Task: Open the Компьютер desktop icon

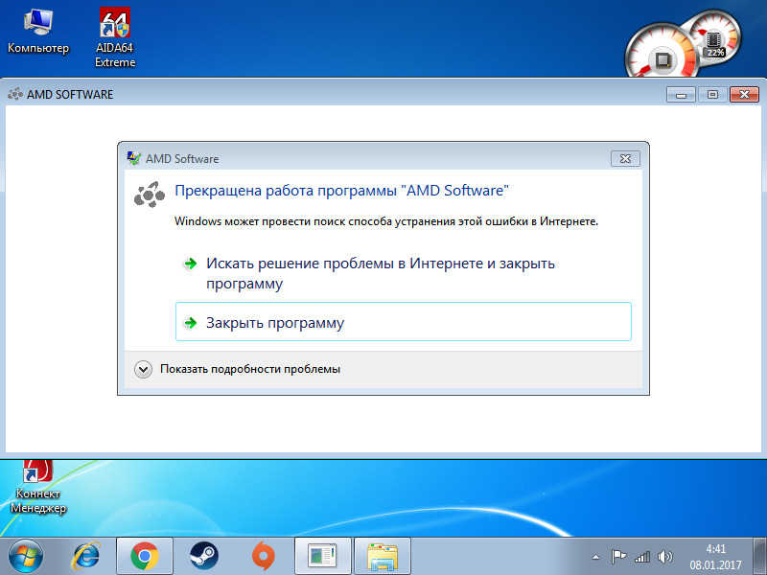Action: pyautogui.click(x=38, y=31)
